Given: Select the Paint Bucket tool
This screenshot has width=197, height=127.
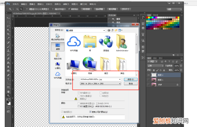Looking at the screenshot, I should 8,63.
